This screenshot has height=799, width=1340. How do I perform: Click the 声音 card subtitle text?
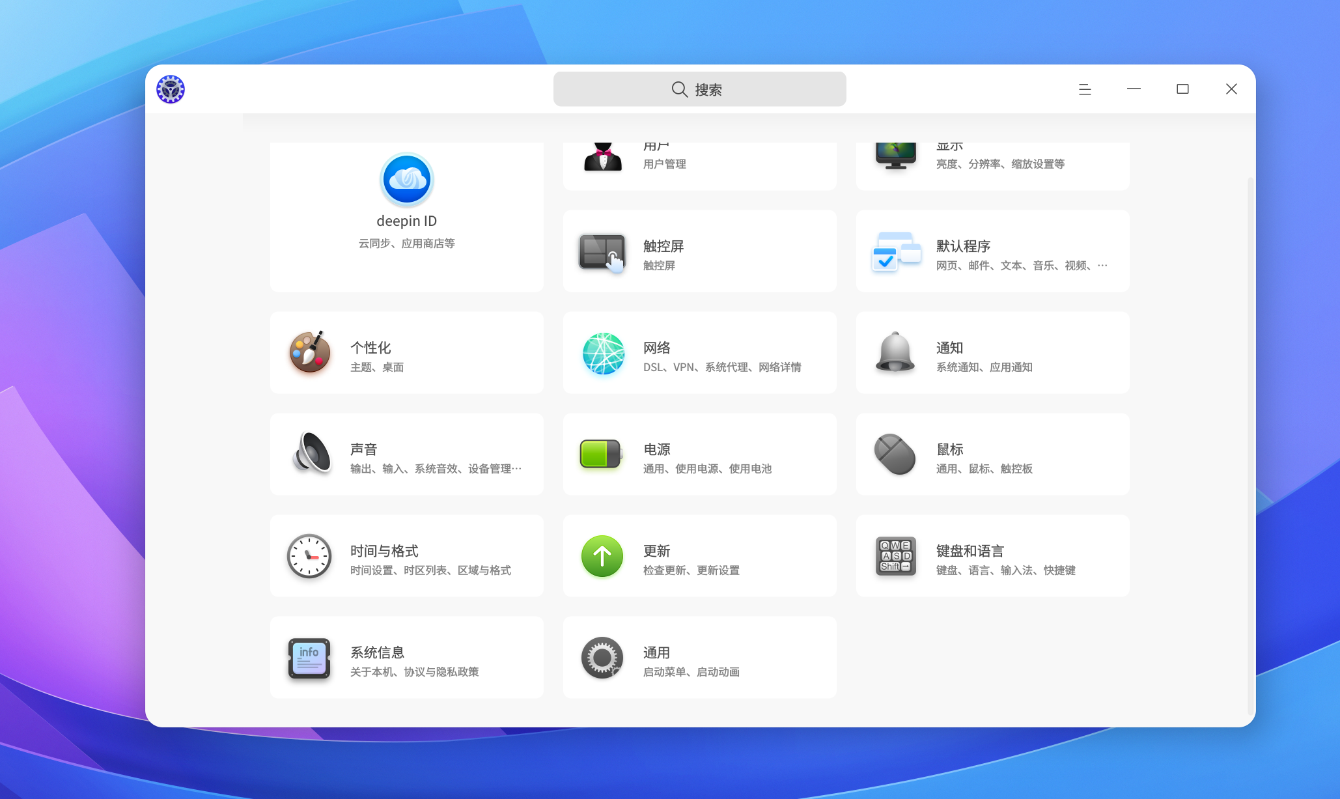point(436,469)
